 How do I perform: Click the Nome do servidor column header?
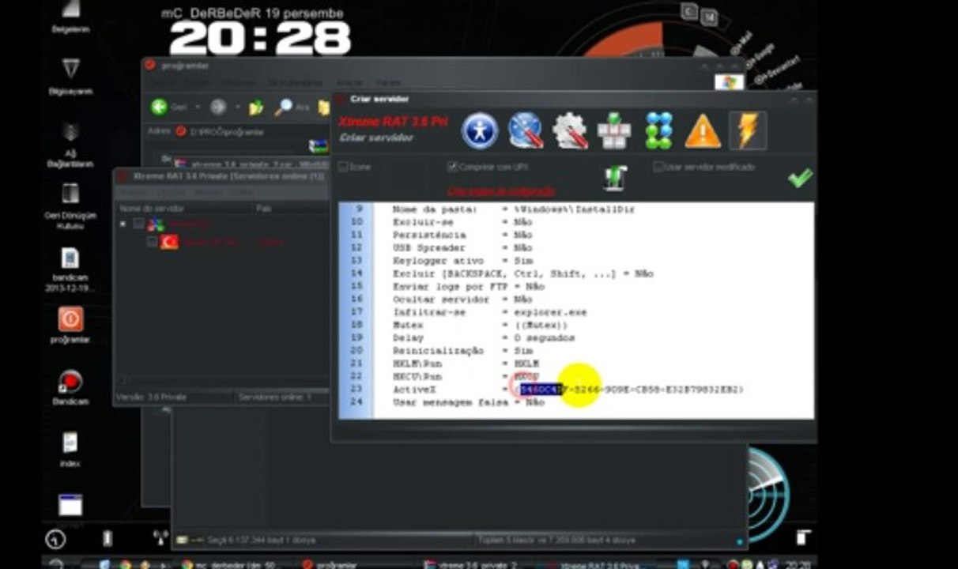[183, 209]
